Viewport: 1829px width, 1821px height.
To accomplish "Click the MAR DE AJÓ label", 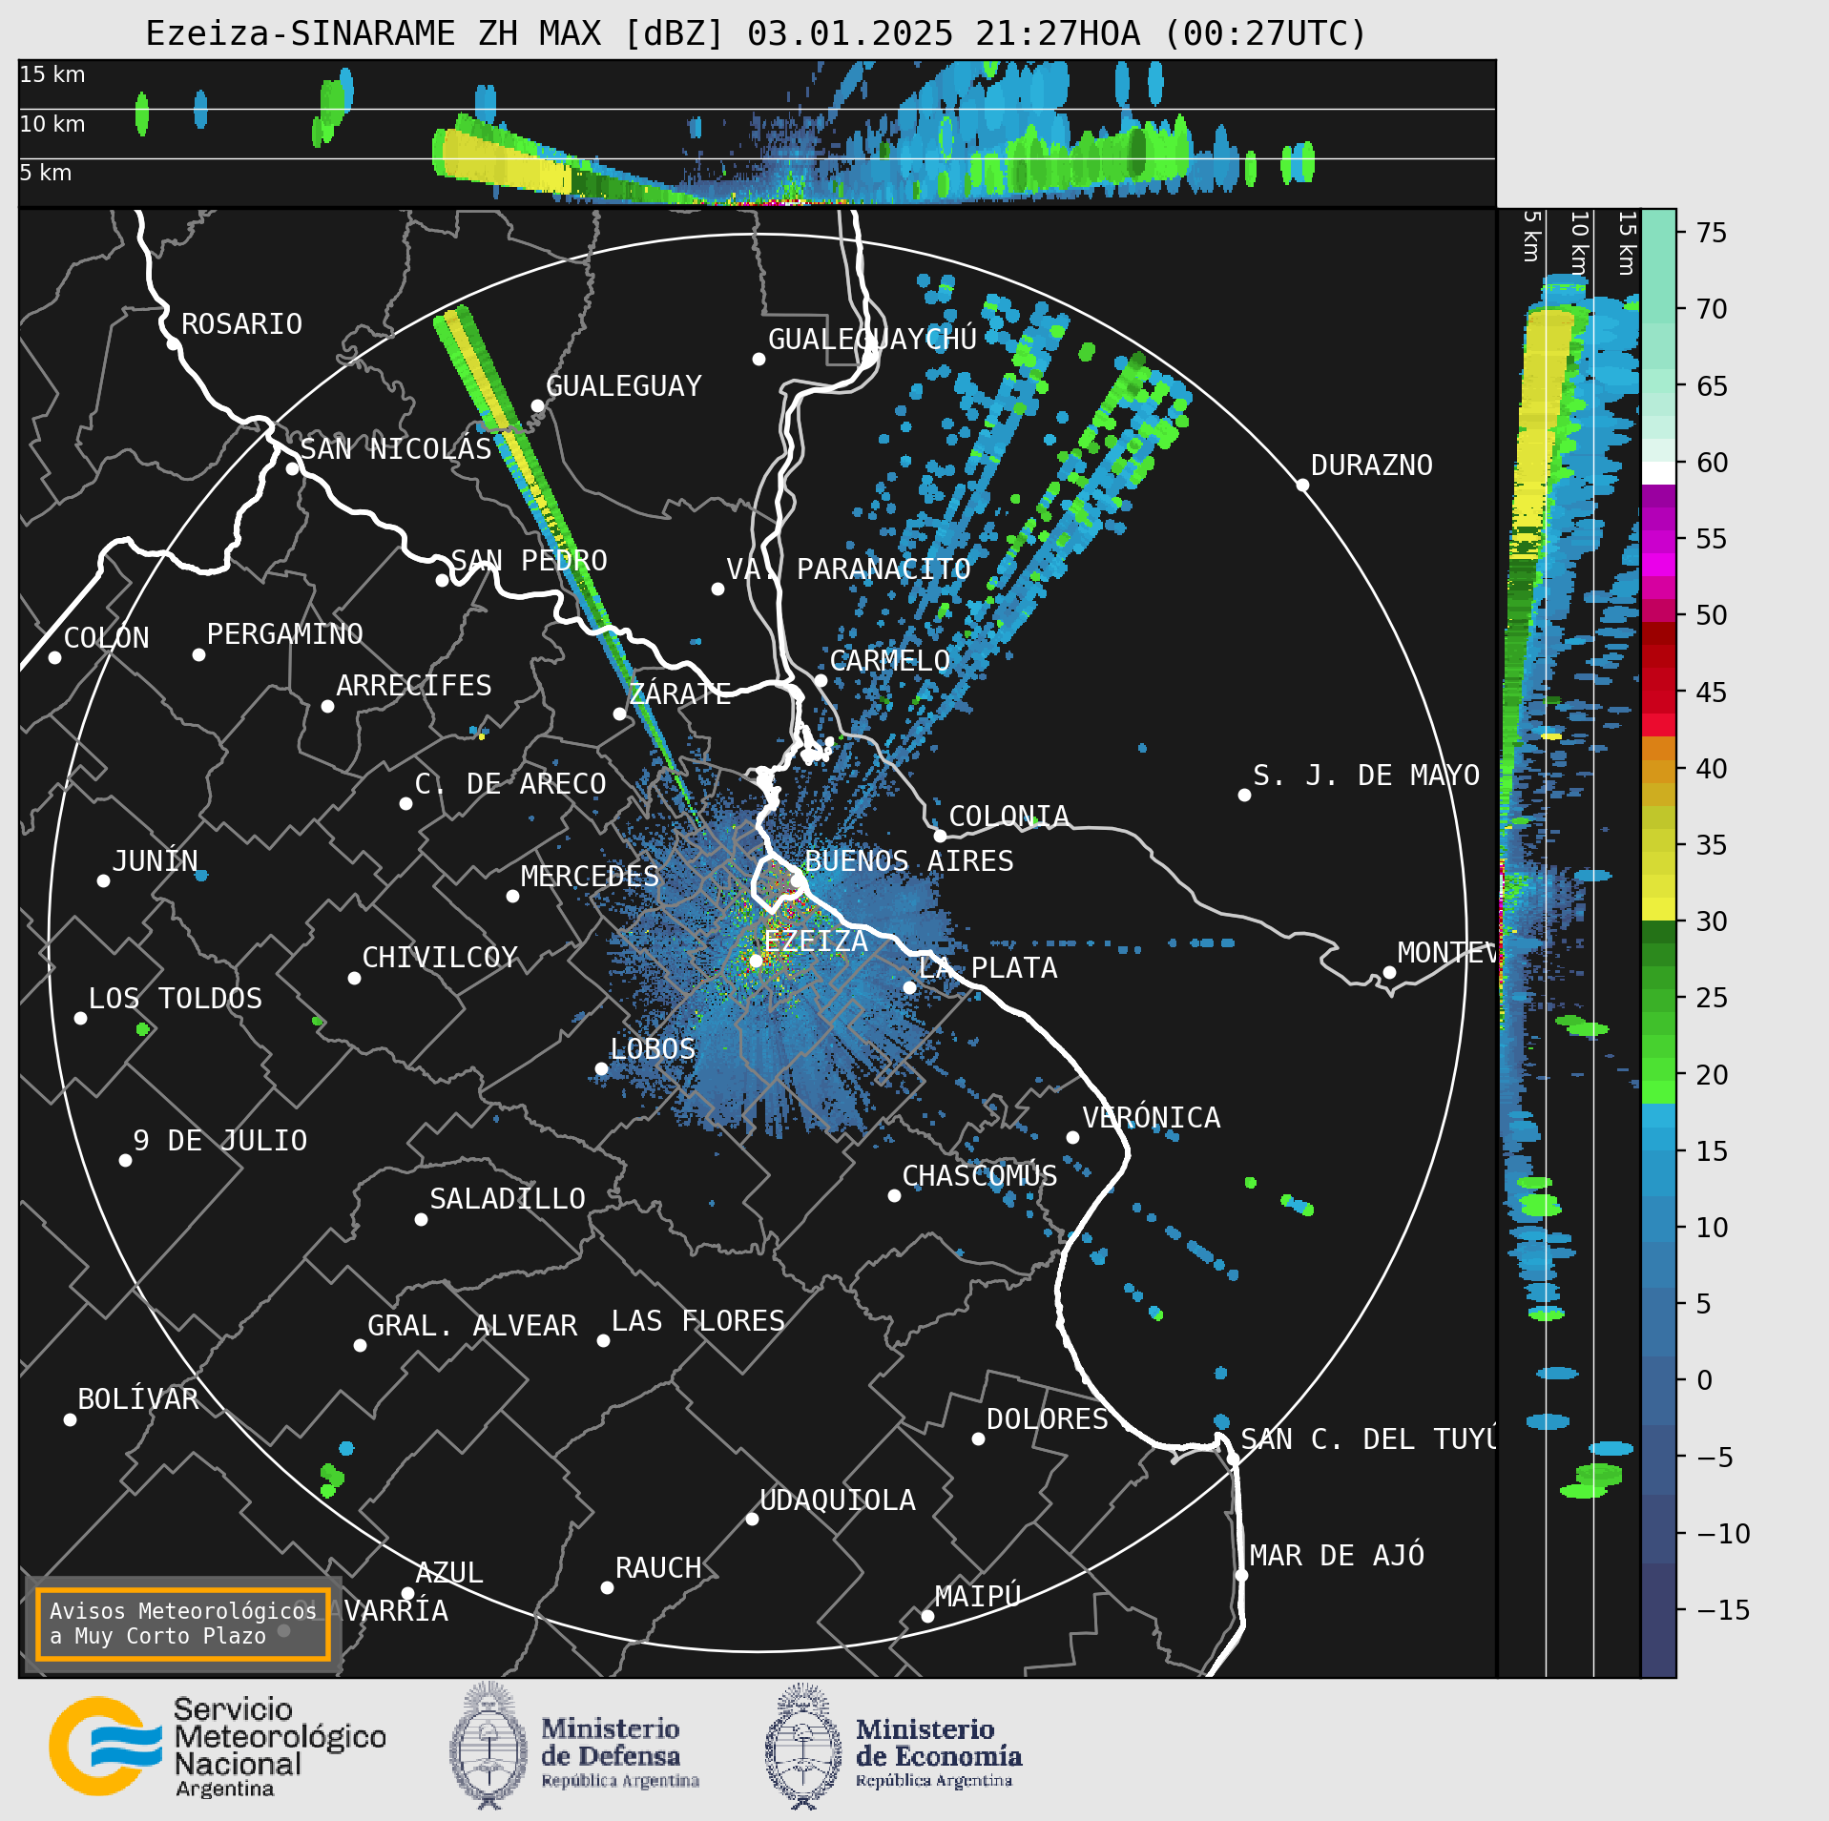I will pos(1337,1556).
